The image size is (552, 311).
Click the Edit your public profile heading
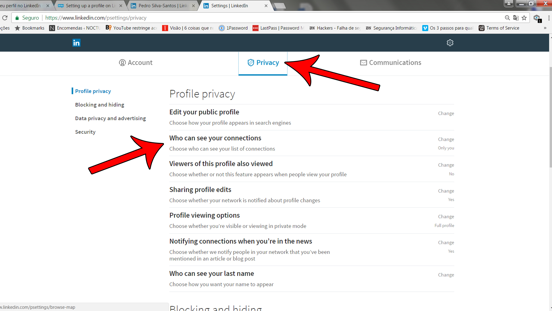(204, 112)
